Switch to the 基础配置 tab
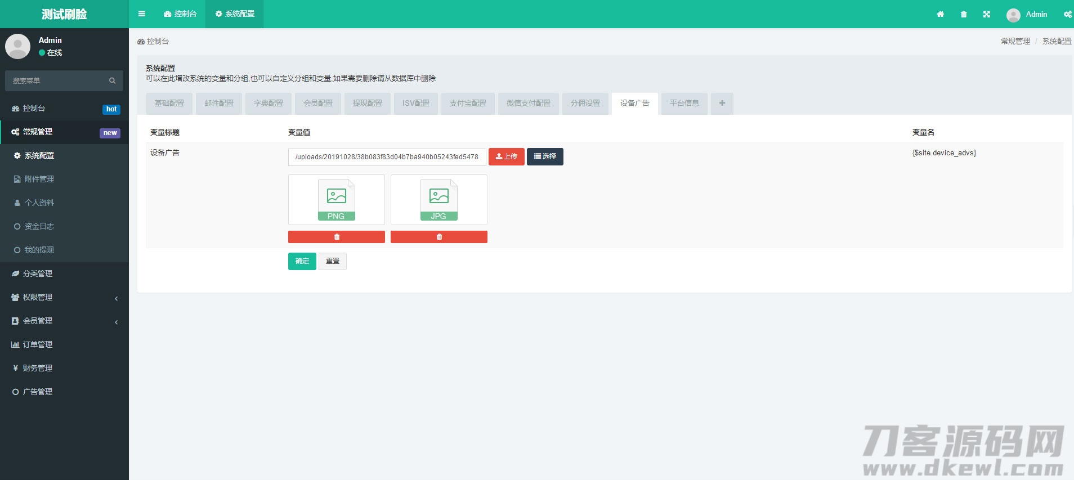This screenshot has height=480, width=1074. 169,104
